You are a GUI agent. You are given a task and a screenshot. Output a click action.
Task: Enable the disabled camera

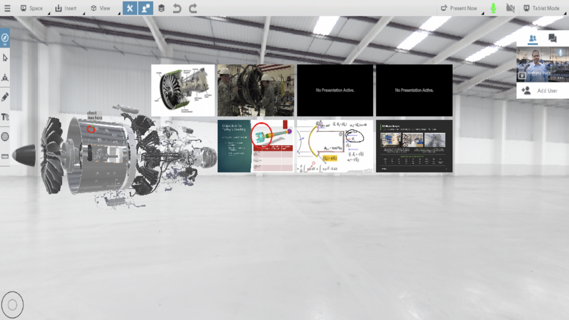[x=510, y=8]
